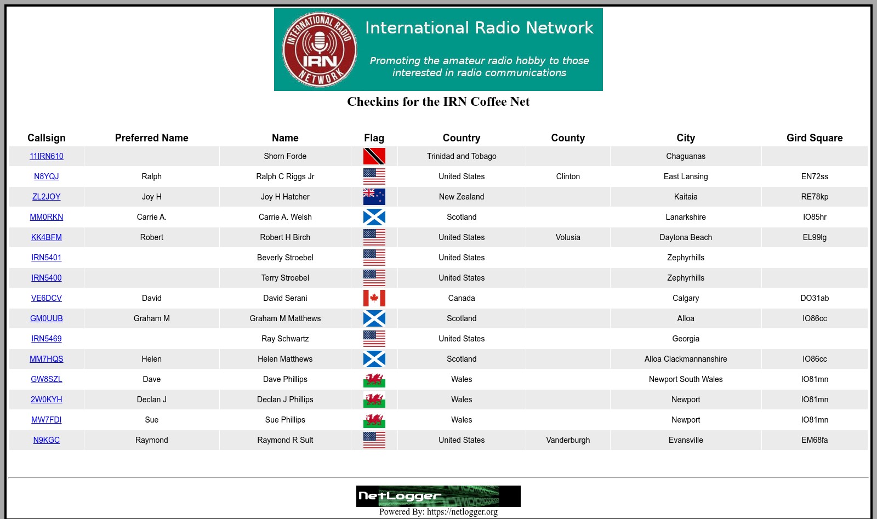Click the Wales flag in GW8SZL's row
Image resolution: width=877 pixels, height=519 pixels.
click(x=374, y=379)
